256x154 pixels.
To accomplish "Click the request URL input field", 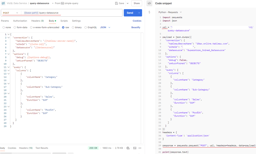I will 72,13.
